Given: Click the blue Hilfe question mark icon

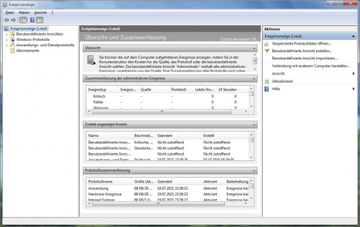Looking at the screenshot, I should point(266,89).
